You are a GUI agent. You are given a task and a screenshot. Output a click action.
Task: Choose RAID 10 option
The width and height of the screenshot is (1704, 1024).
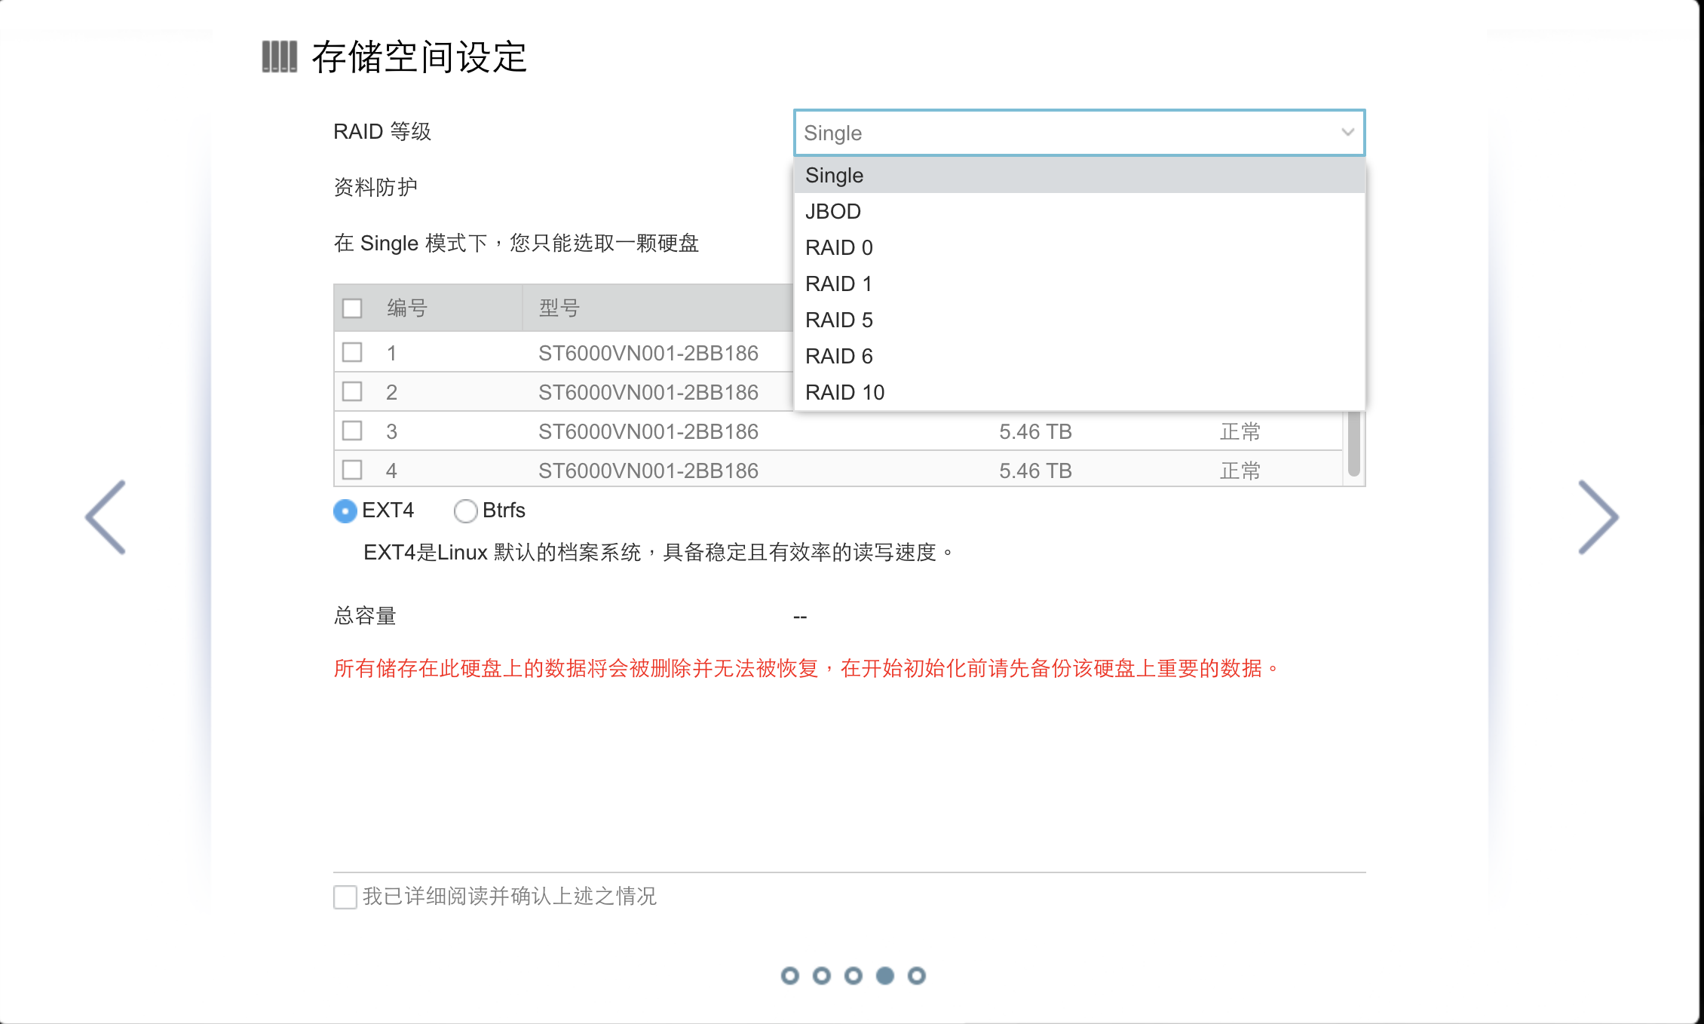point(1079,392)
